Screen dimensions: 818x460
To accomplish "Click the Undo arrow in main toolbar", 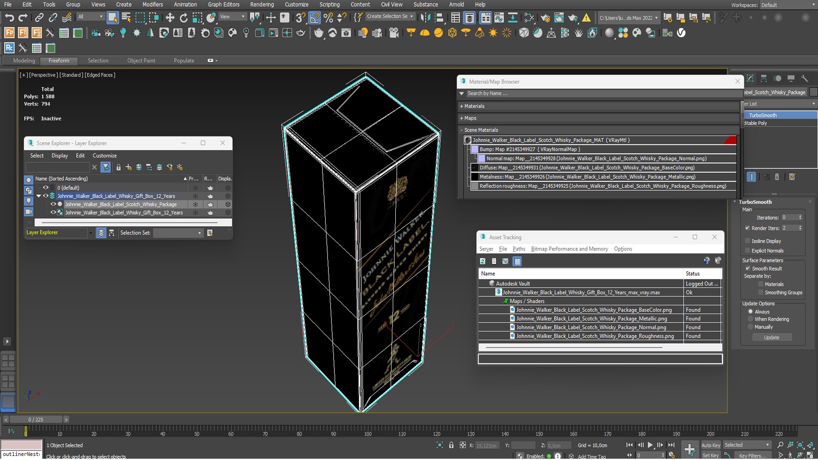I will pos(9,17).
